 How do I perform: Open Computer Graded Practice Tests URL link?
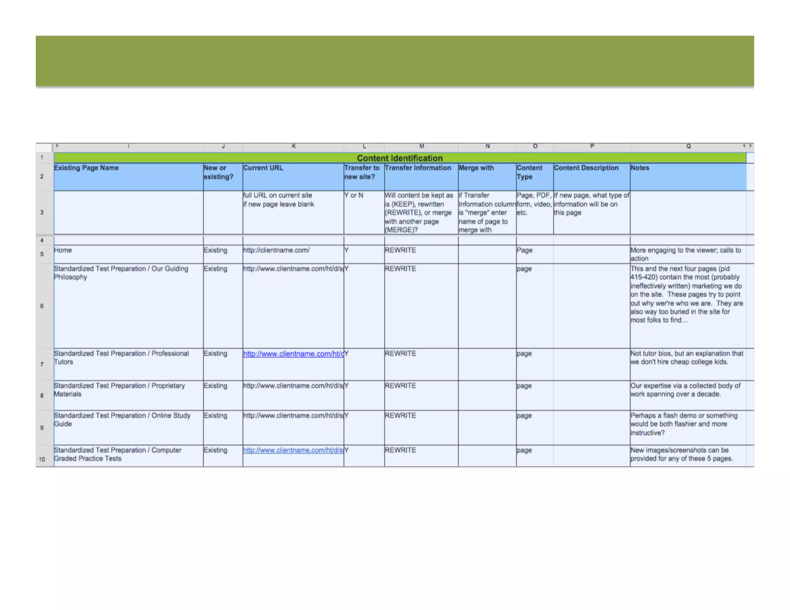293,450
